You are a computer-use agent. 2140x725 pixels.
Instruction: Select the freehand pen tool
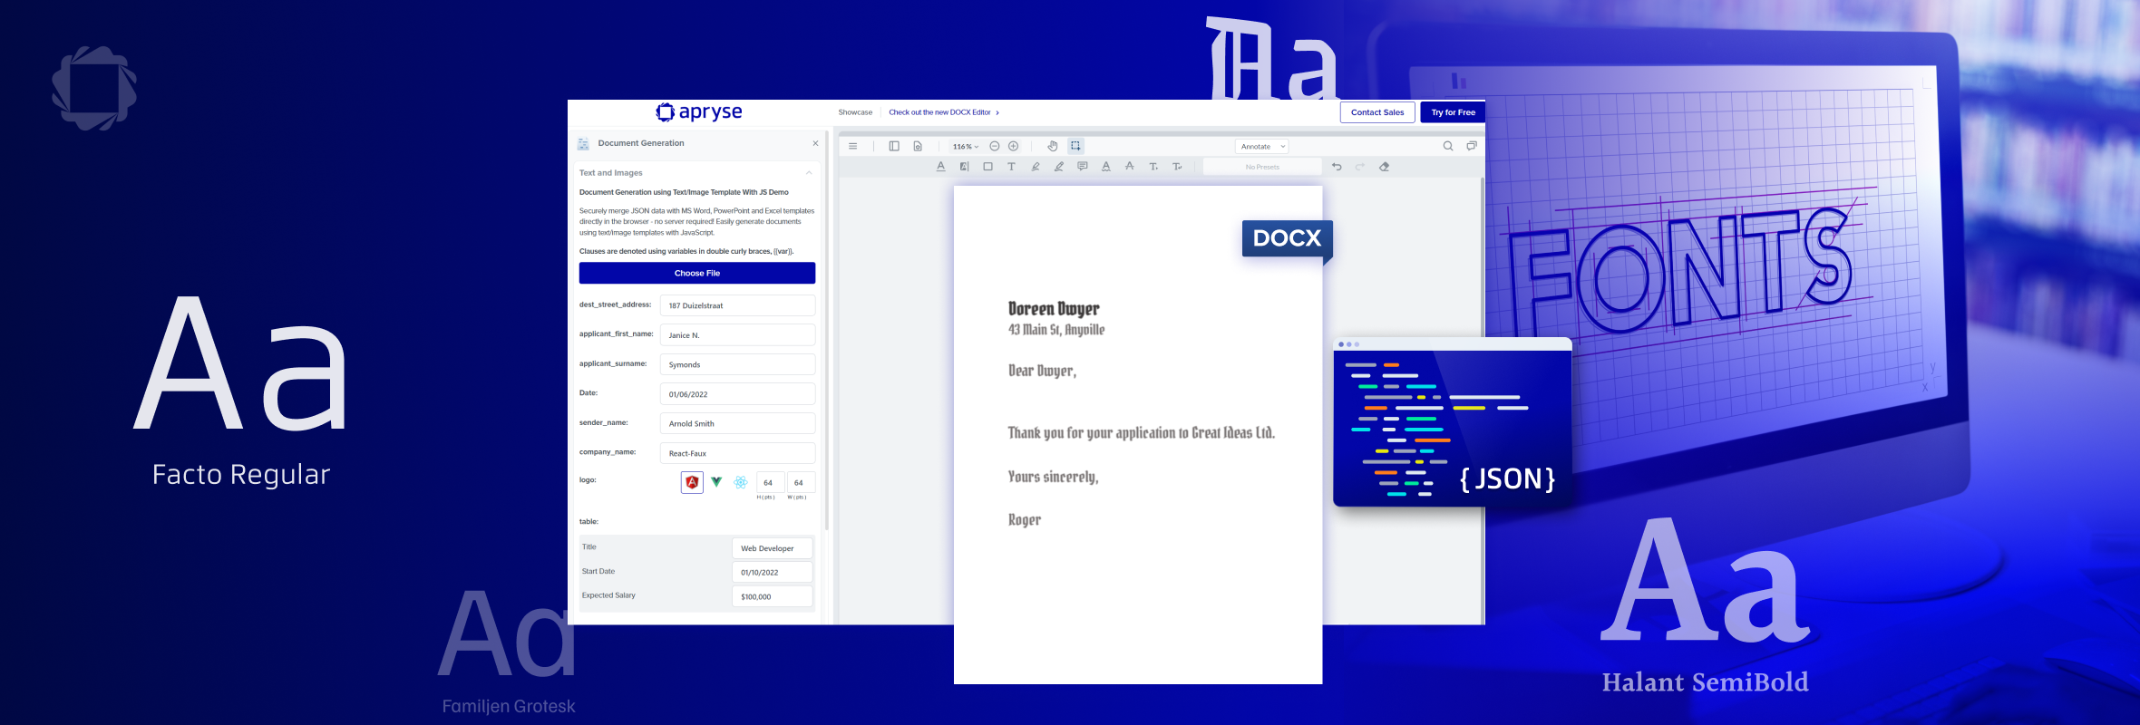[x=1036, y=167]
